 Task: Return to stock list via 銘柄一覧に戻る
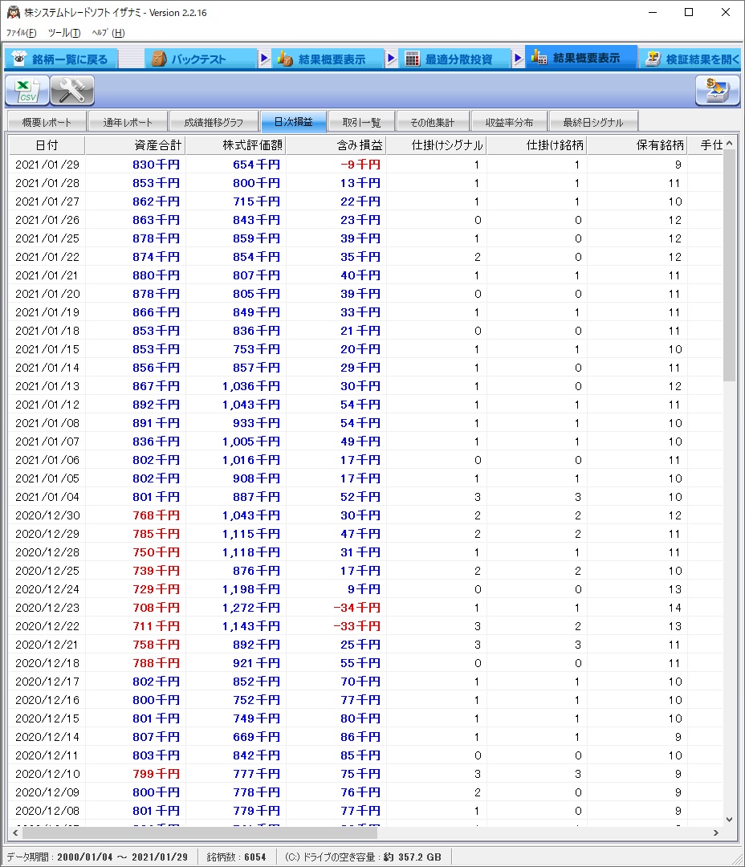point(61,59)
